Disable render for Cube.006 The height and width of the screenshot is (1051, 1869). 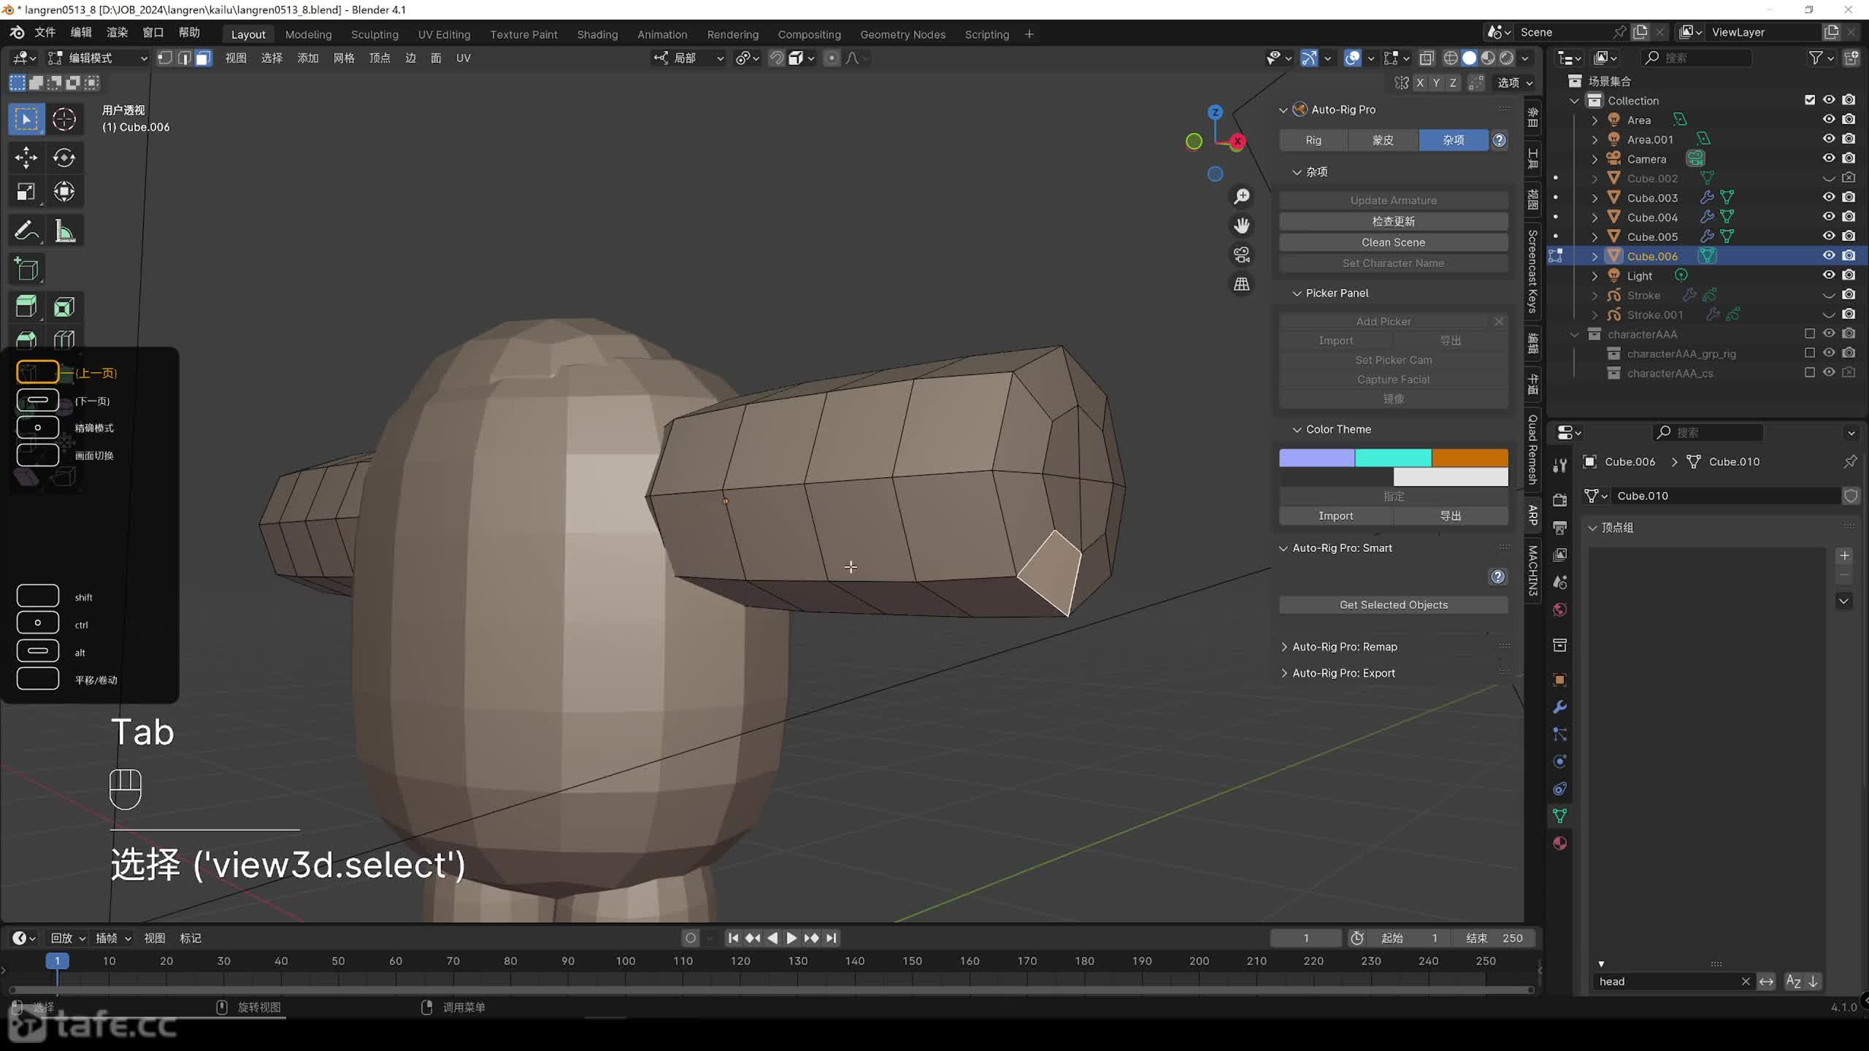pos(1849,255)
